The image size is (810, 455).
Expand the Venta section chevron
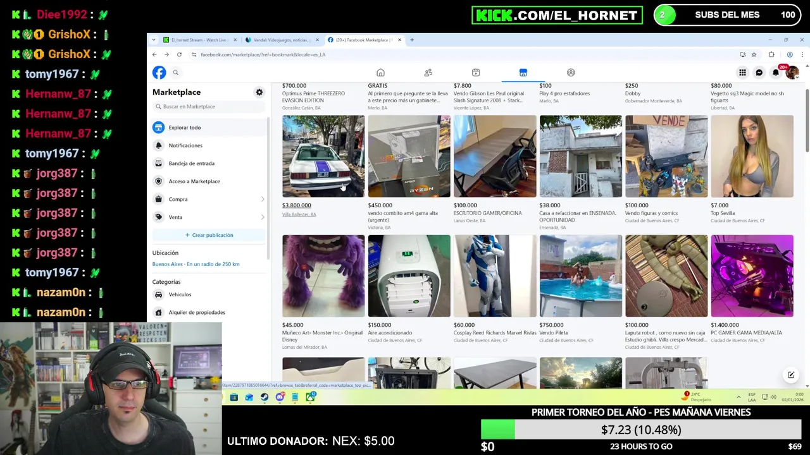pos(263,217)
